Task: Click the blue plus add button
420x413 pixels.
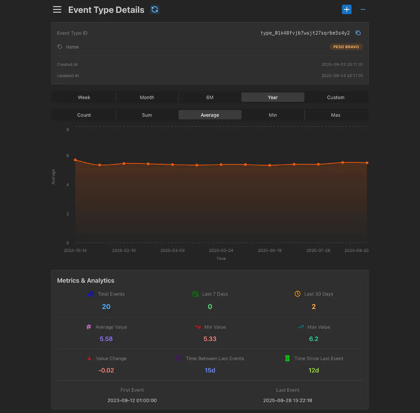Action: click(347, 9)
